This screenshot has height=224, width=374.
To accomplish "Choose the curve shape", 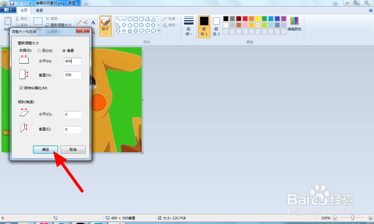I will coord(124,19).
